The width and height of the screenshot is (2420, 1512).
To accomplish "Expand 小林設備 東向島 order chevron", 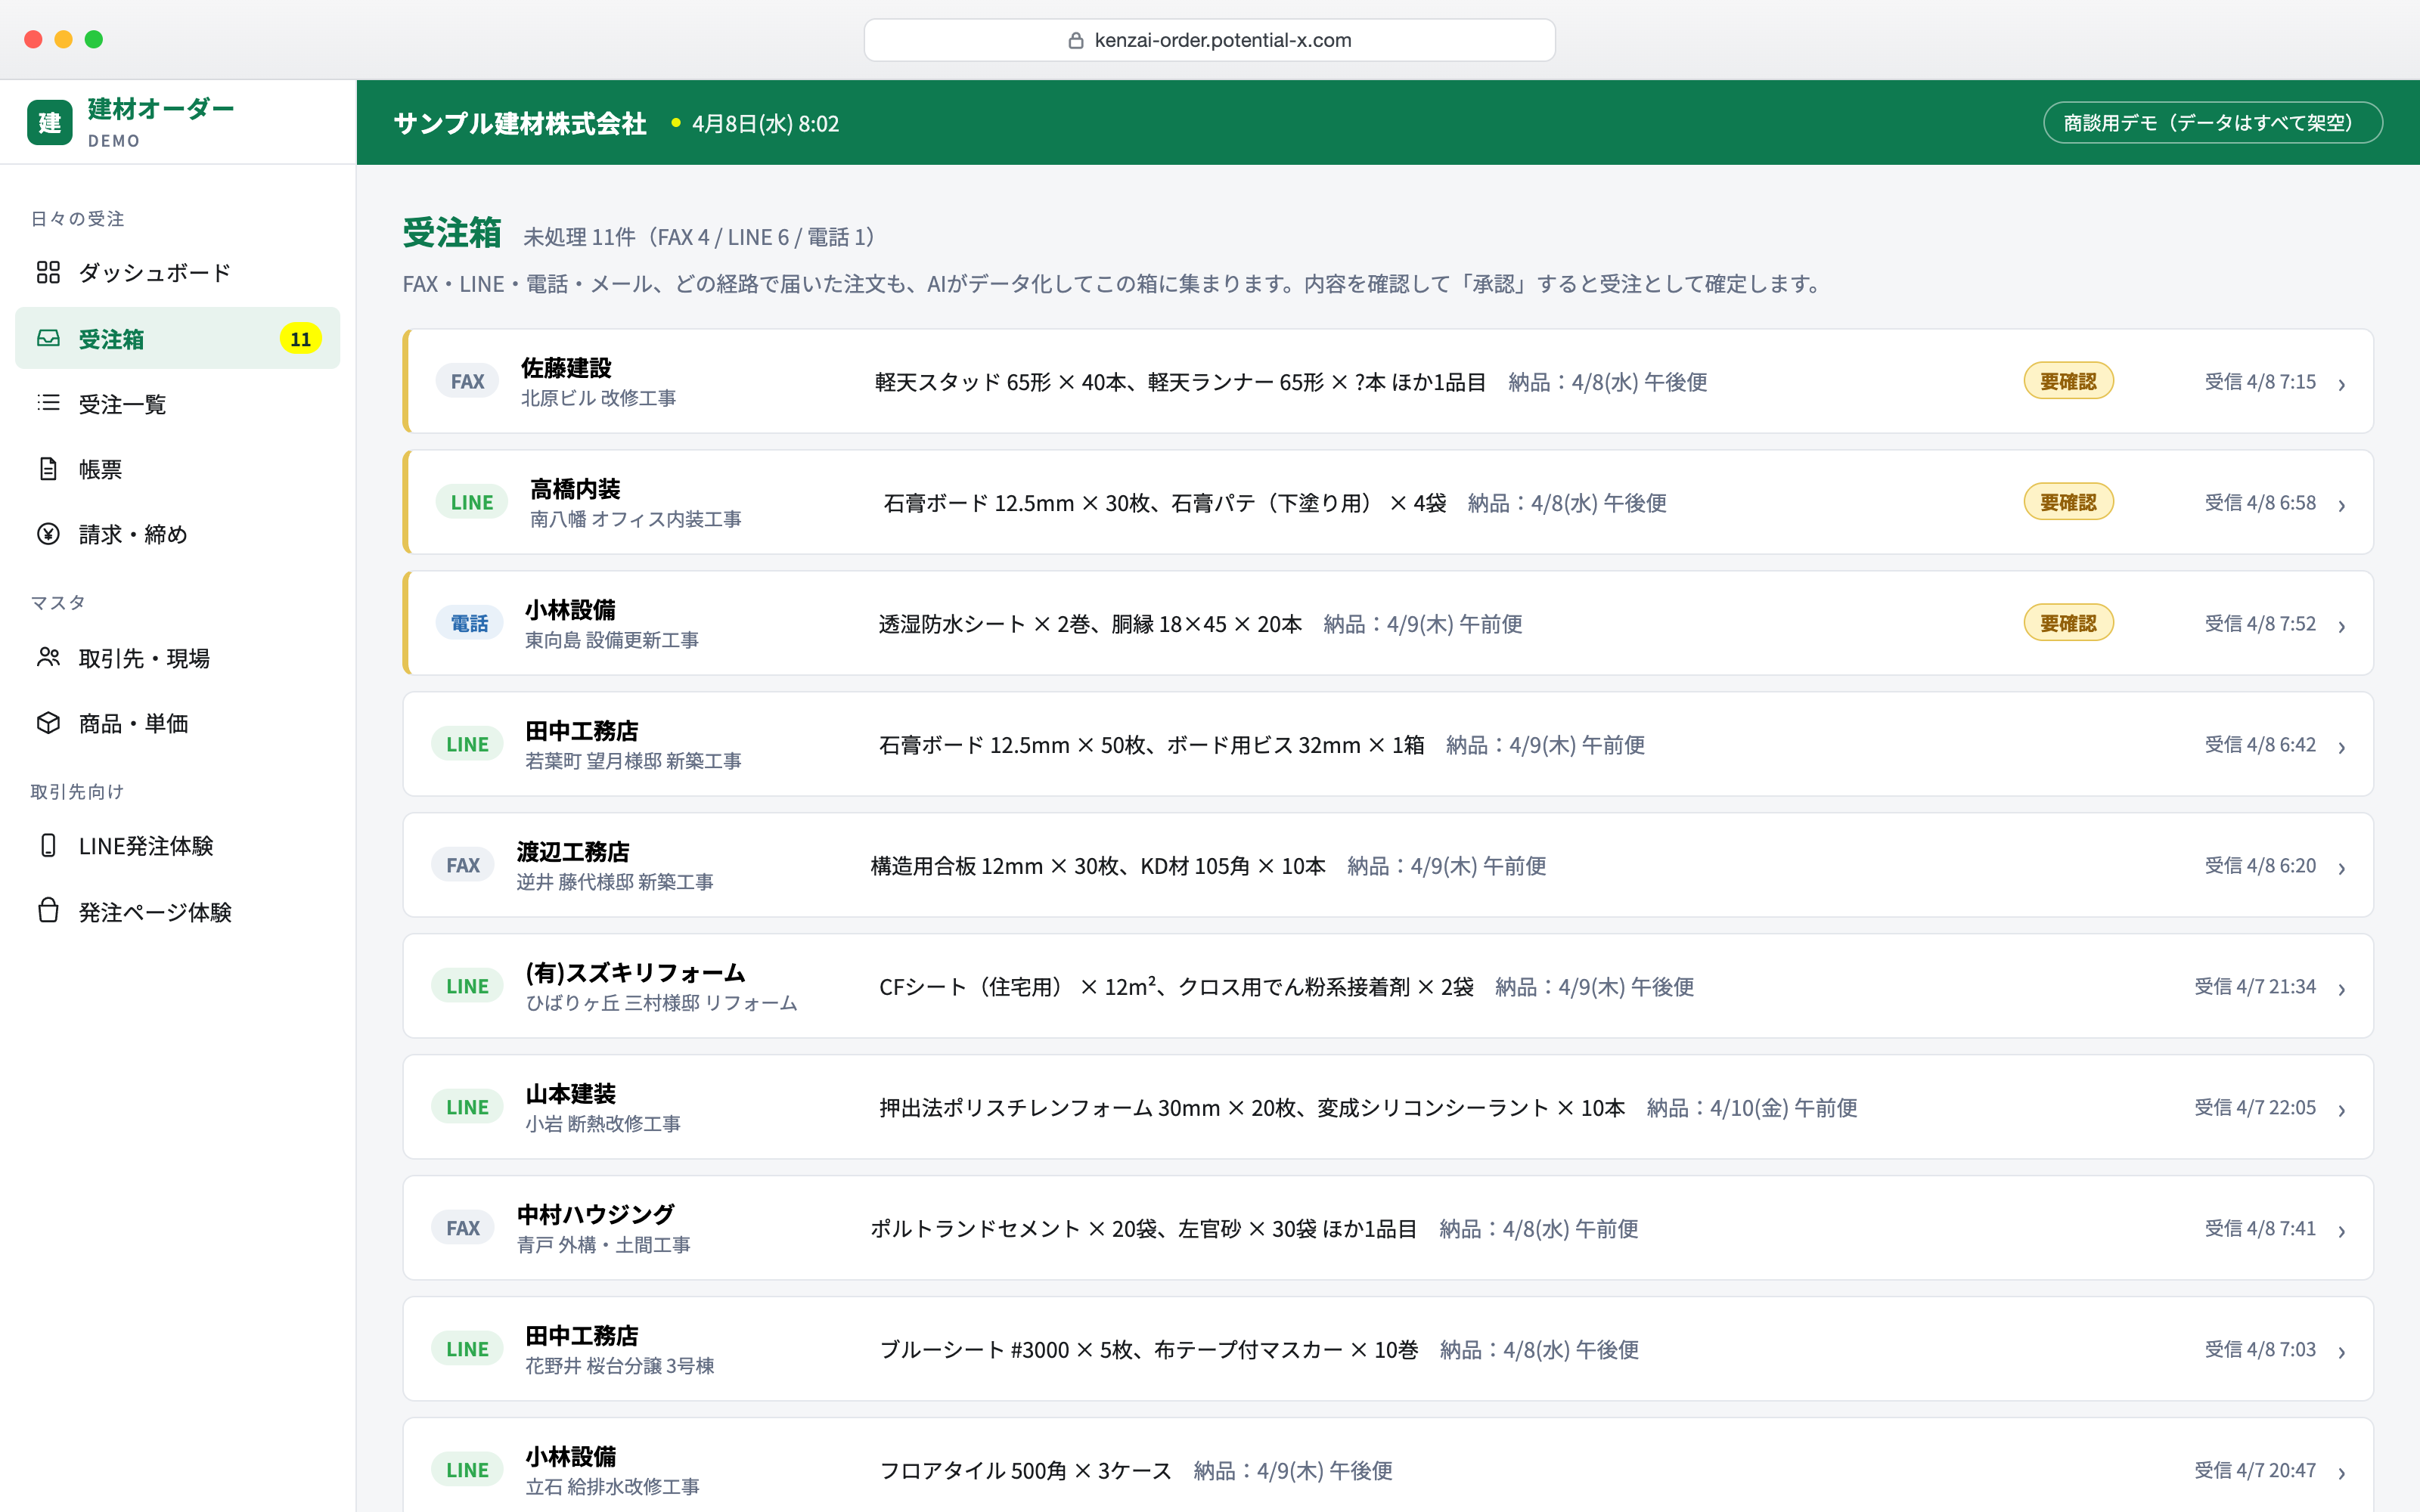I will [x=2342, y=626].
